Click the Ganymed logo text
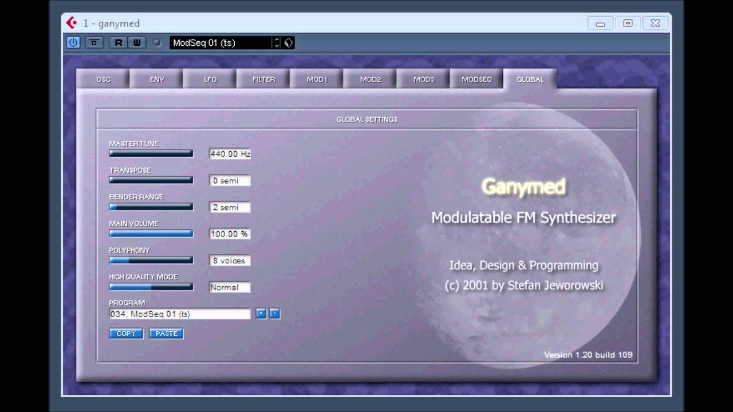The image size is (733, 412). coord(523,187)
